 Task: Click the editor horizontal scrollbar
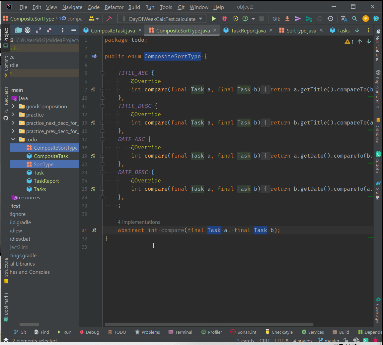pyautogui.click(x=209, y=324)
